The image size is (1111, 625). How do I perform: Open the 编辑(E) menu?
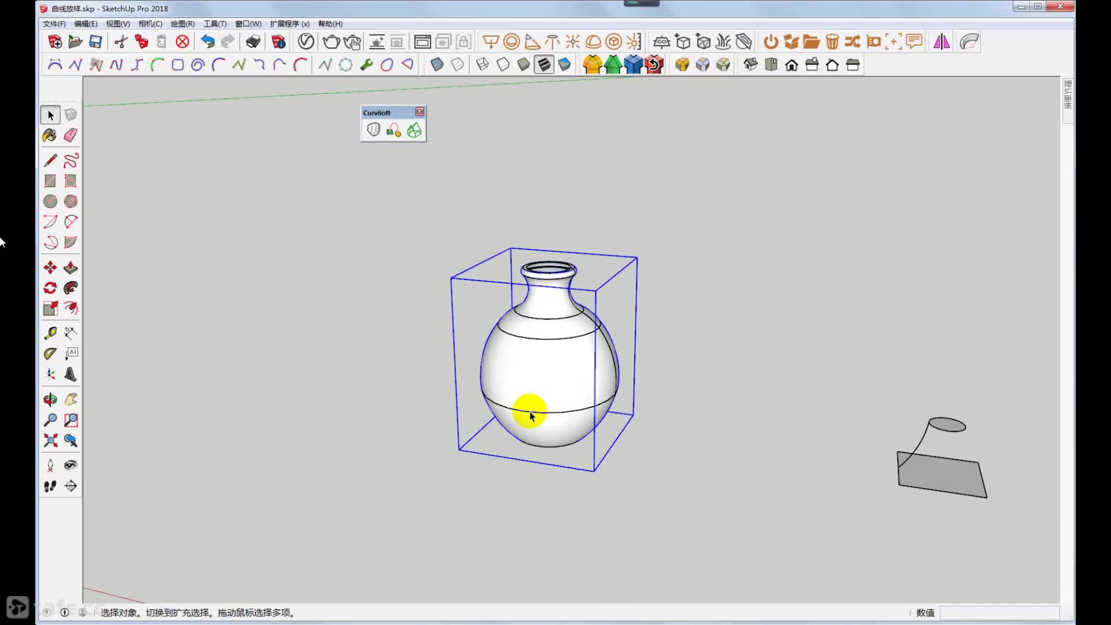click(86, 24)
